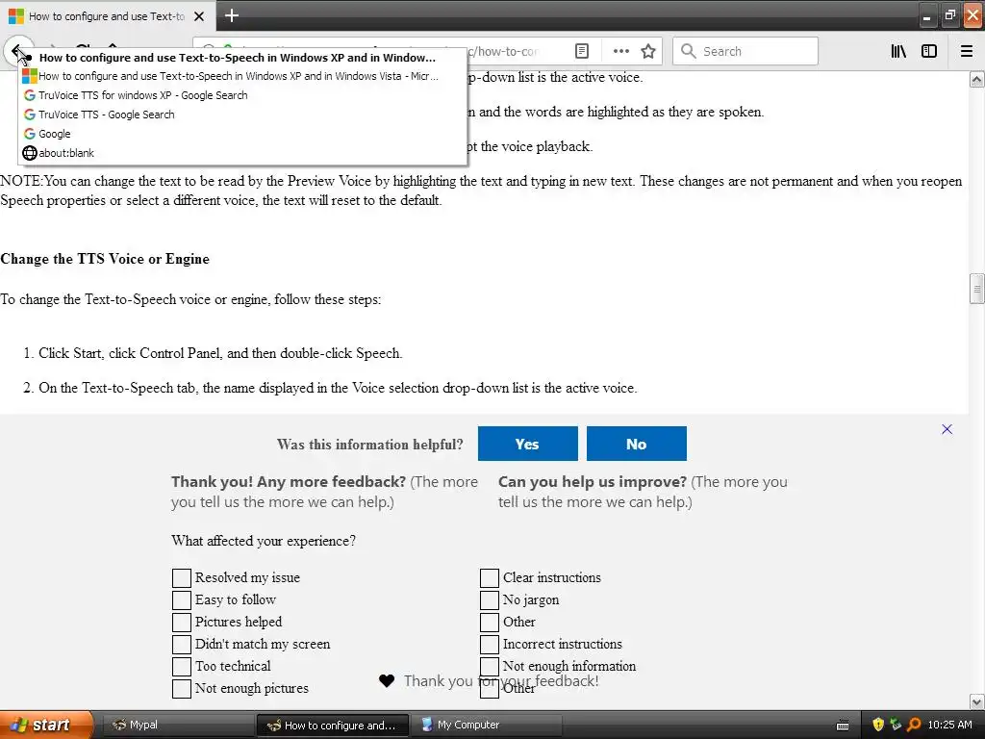Select 'TruVoice TTS - Google Search' history entry
985x739 pixels.
241,115
